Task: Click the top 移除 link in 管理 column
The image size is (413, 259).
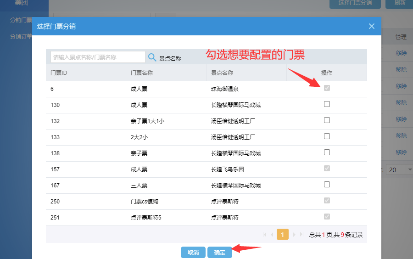Action: coord(401,53)
